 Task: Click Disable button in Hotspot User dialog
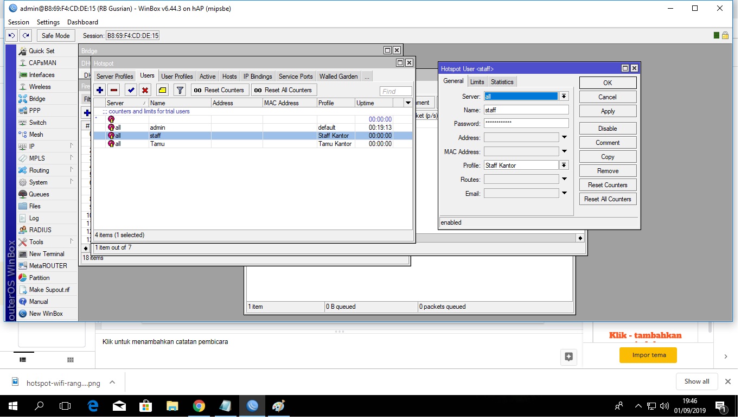click(x=608, y=129)
